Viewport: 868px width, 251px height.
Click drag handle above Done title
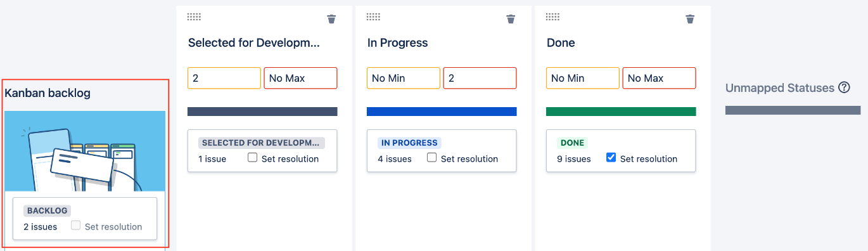point(552,16)
